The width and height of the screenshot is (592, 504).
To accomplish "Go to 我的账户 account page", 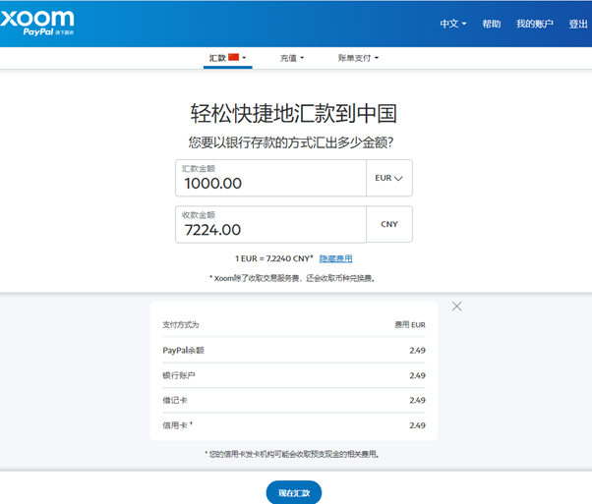I will tap(535, 24).
